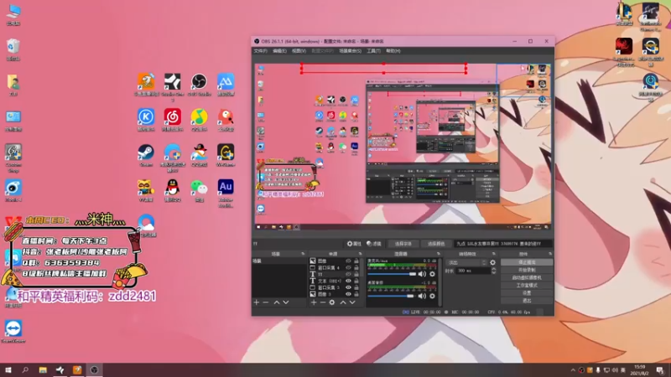Toggle lock on 窗口采集 4 source
This screenshot has height=377, width=671.
pos(356,267)
